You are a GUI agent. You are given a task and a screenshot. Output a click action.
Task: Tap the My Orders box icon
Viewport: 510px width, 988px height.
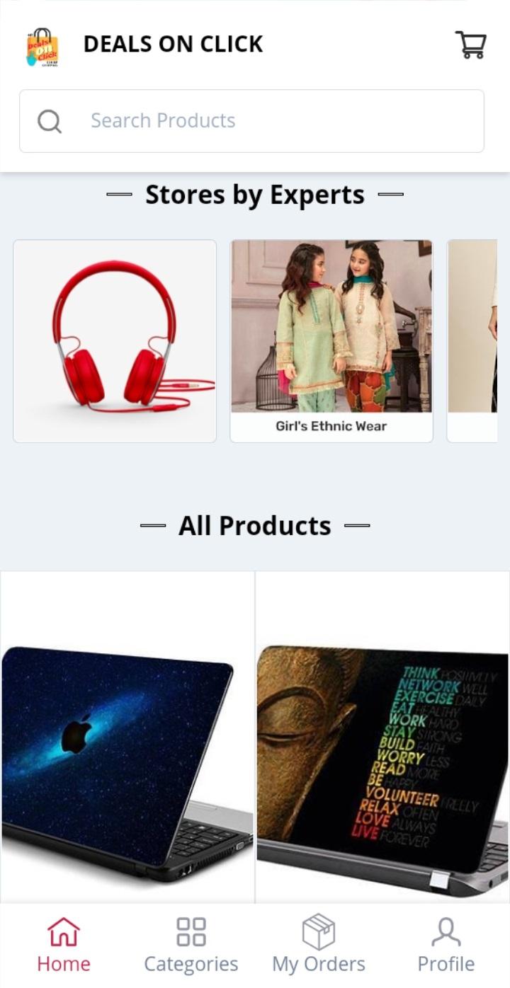click(319, 931)
